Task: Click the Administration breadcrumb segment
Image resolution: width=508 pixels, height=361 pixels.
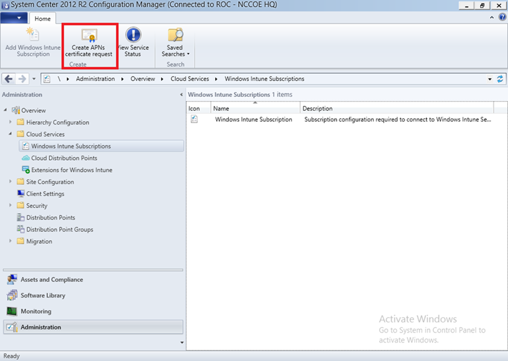Action: point(95,79)
